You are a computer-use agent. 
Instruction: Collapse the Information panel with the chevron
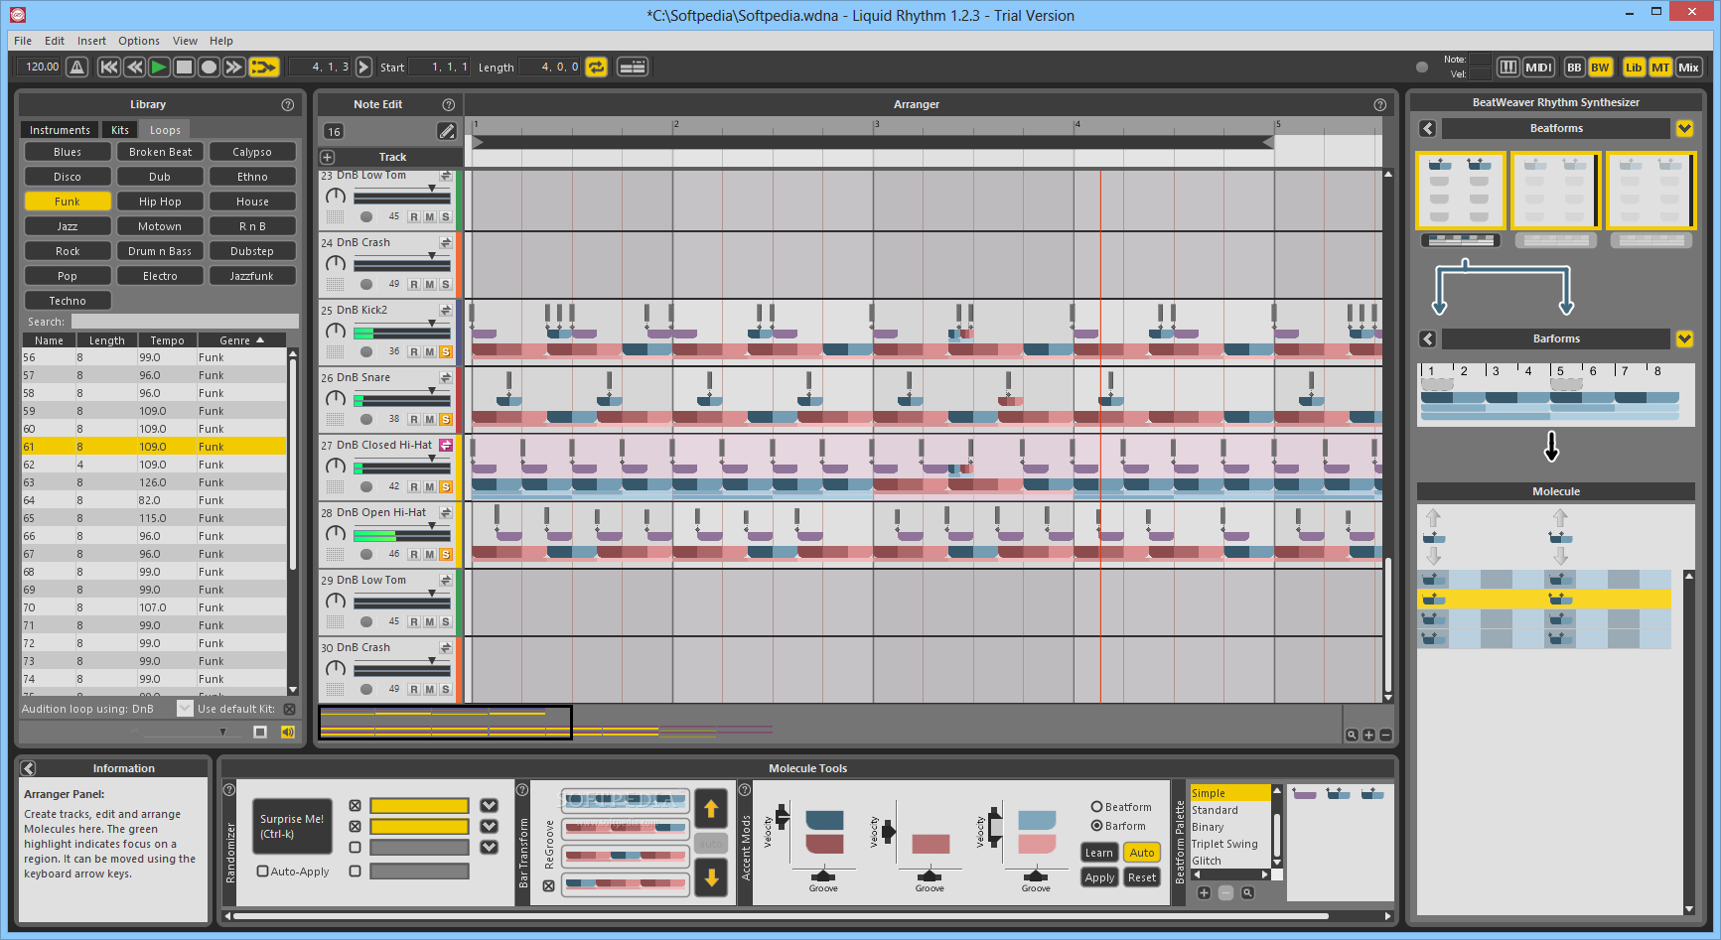28,768
